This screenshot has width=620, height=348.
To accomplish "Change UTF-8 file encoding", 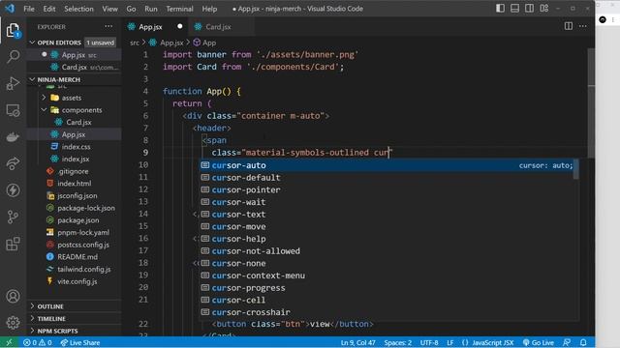I will (429, 342).
